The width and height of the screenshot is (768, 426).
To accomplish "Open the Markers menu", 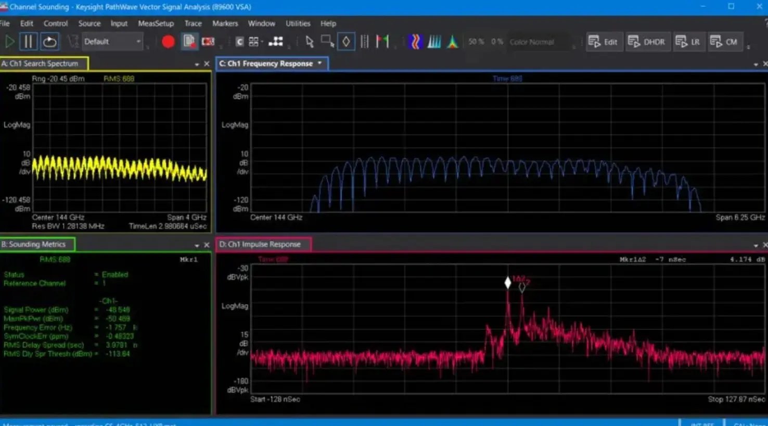I will [x=225, y=23].
